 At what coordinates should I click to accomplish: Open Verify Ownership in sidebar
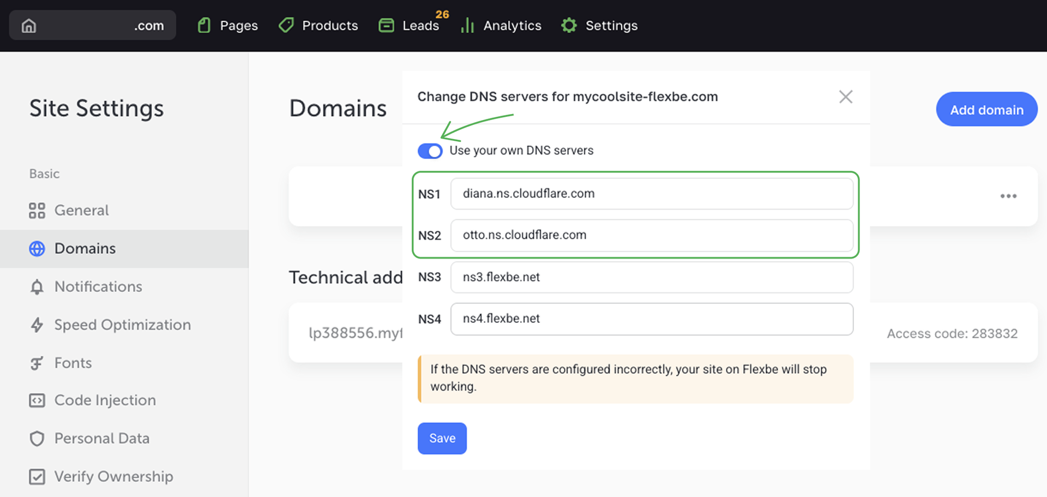[x=113, y=477]
